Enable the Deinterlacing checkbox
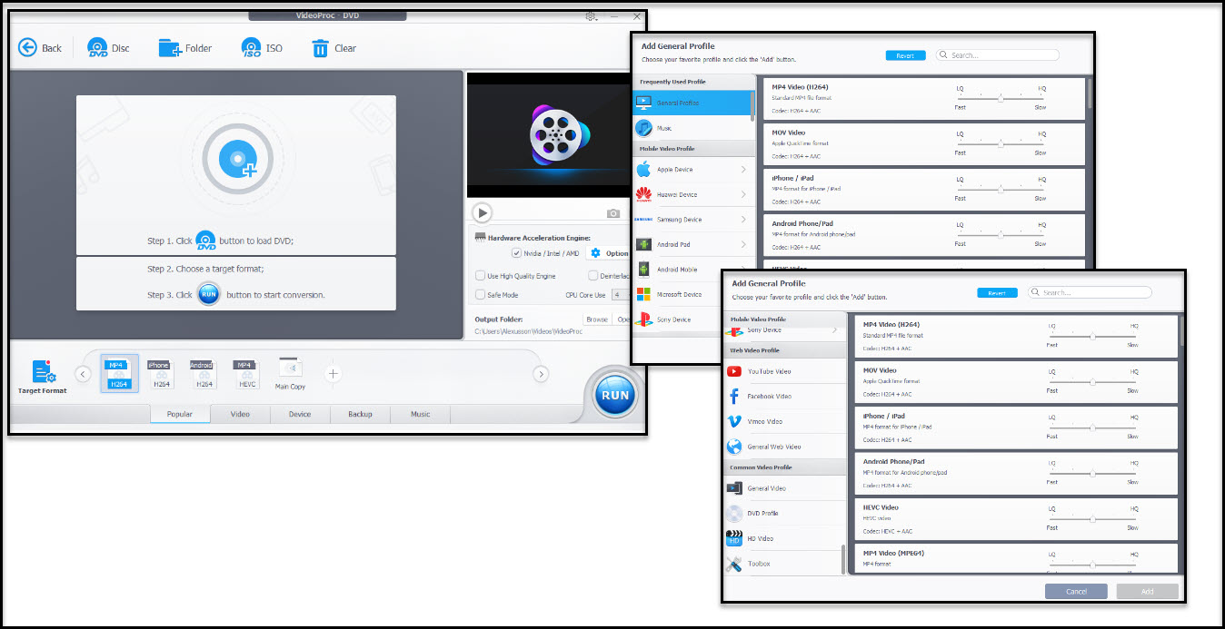Viewport: 1225px width, 629px height. click(593, 276)
